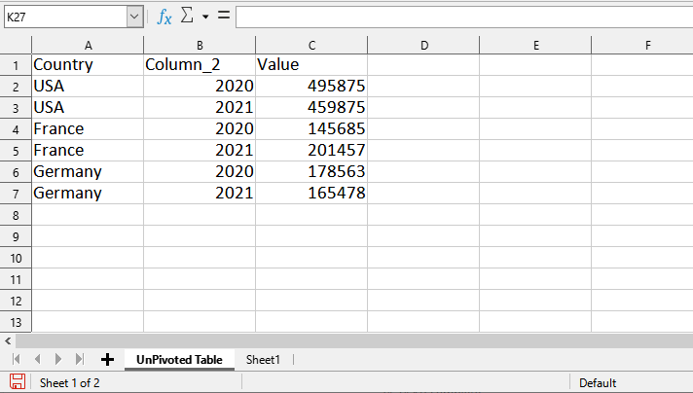Select the cell with value 459875
This screenshot has height=393, width=693.
tap(311, 107)
